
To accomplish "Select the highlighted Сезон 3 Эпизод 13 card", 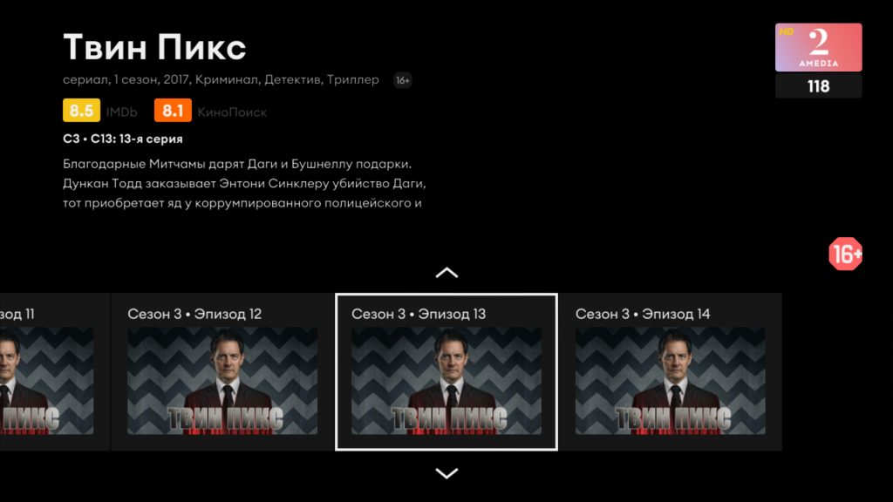I will point(446,371).
